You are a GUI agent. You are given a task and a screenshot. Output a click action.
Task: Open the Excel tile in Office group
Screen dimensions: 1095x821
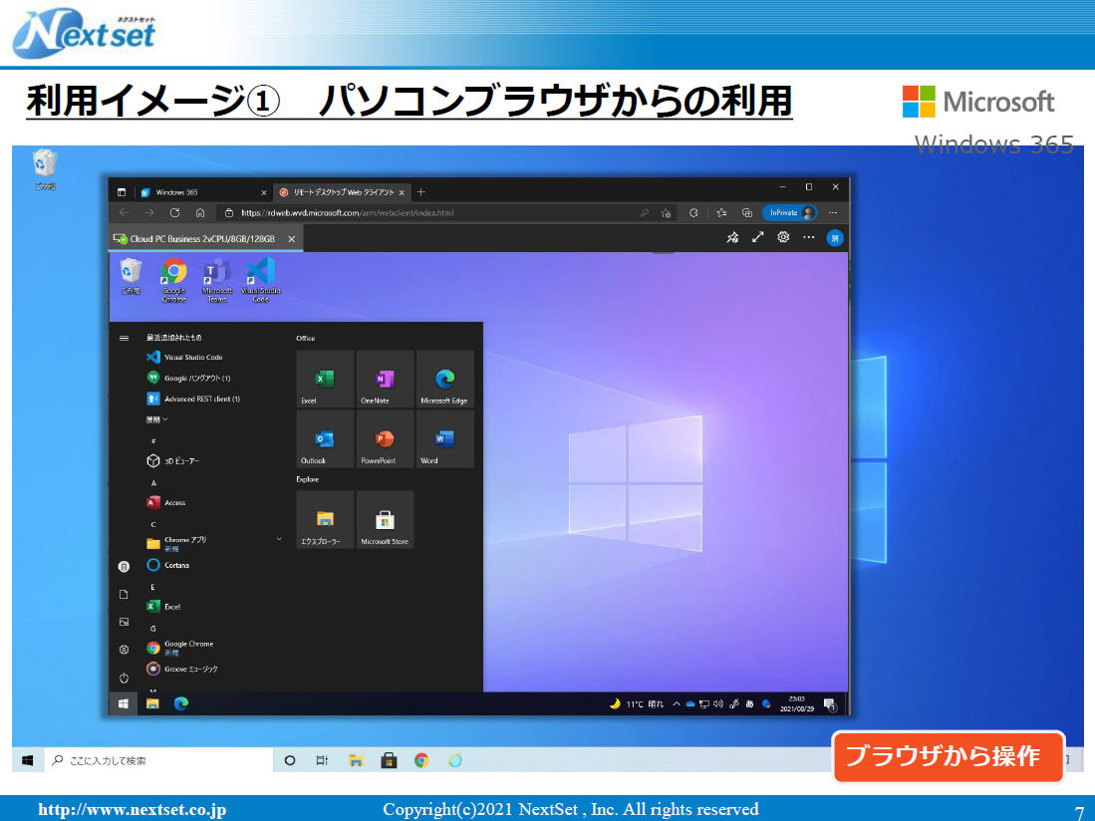pos(325,379)
